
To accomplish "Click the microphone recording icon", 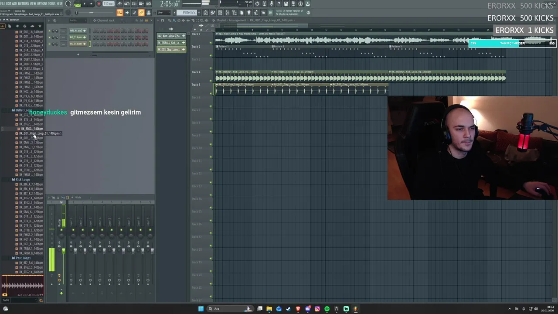I will click(272, 3).
